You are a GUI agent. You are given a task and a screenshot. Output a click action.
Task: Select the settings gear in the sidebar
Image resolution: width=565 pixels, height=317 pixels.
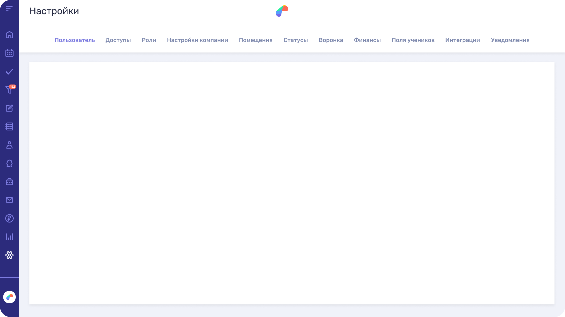[x=9, y=255]
